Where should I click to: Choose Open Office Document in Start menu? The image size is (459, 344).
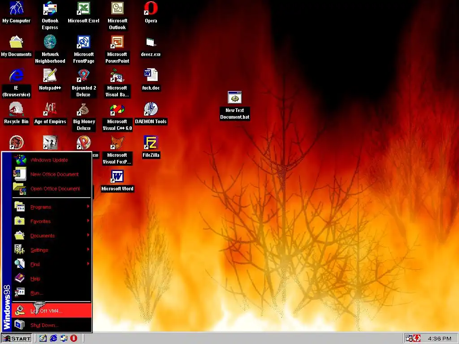coord(52,189)
